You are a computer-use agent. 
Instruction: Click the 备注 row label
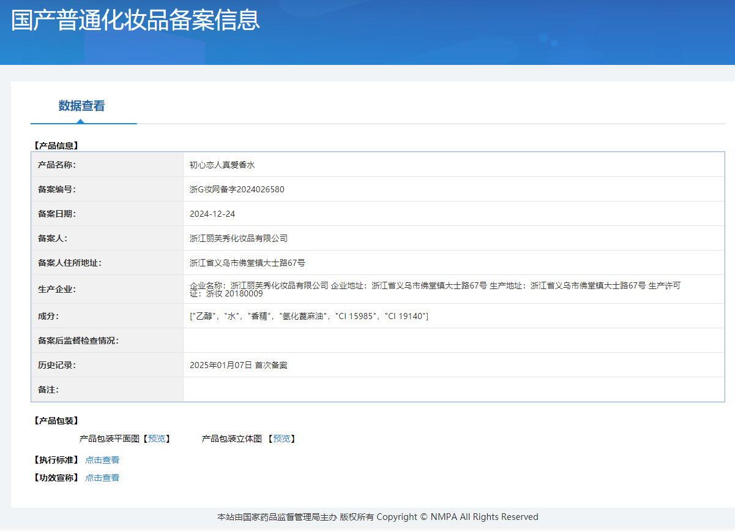pos(48,390)
